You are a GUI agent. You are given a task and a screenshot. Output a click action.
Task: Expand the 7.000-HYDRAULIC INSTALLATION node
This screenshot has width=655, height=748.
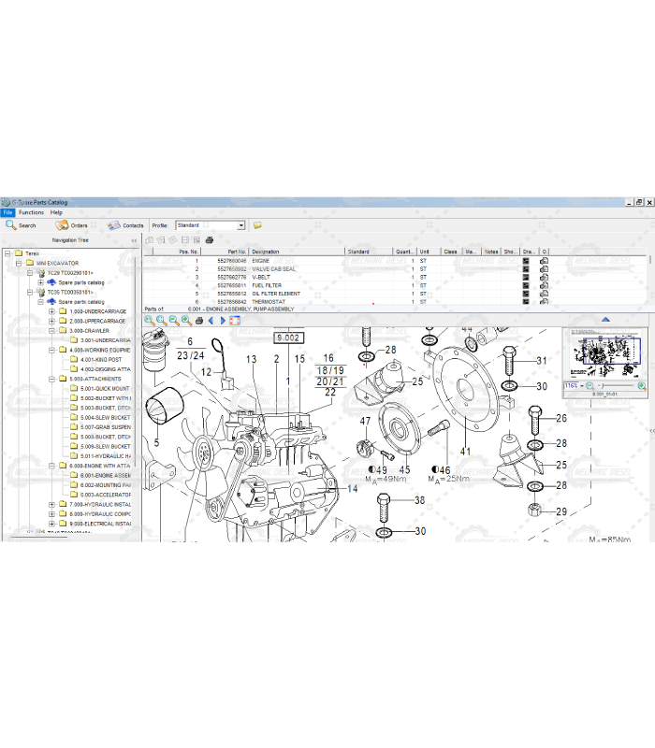(51, 504)
